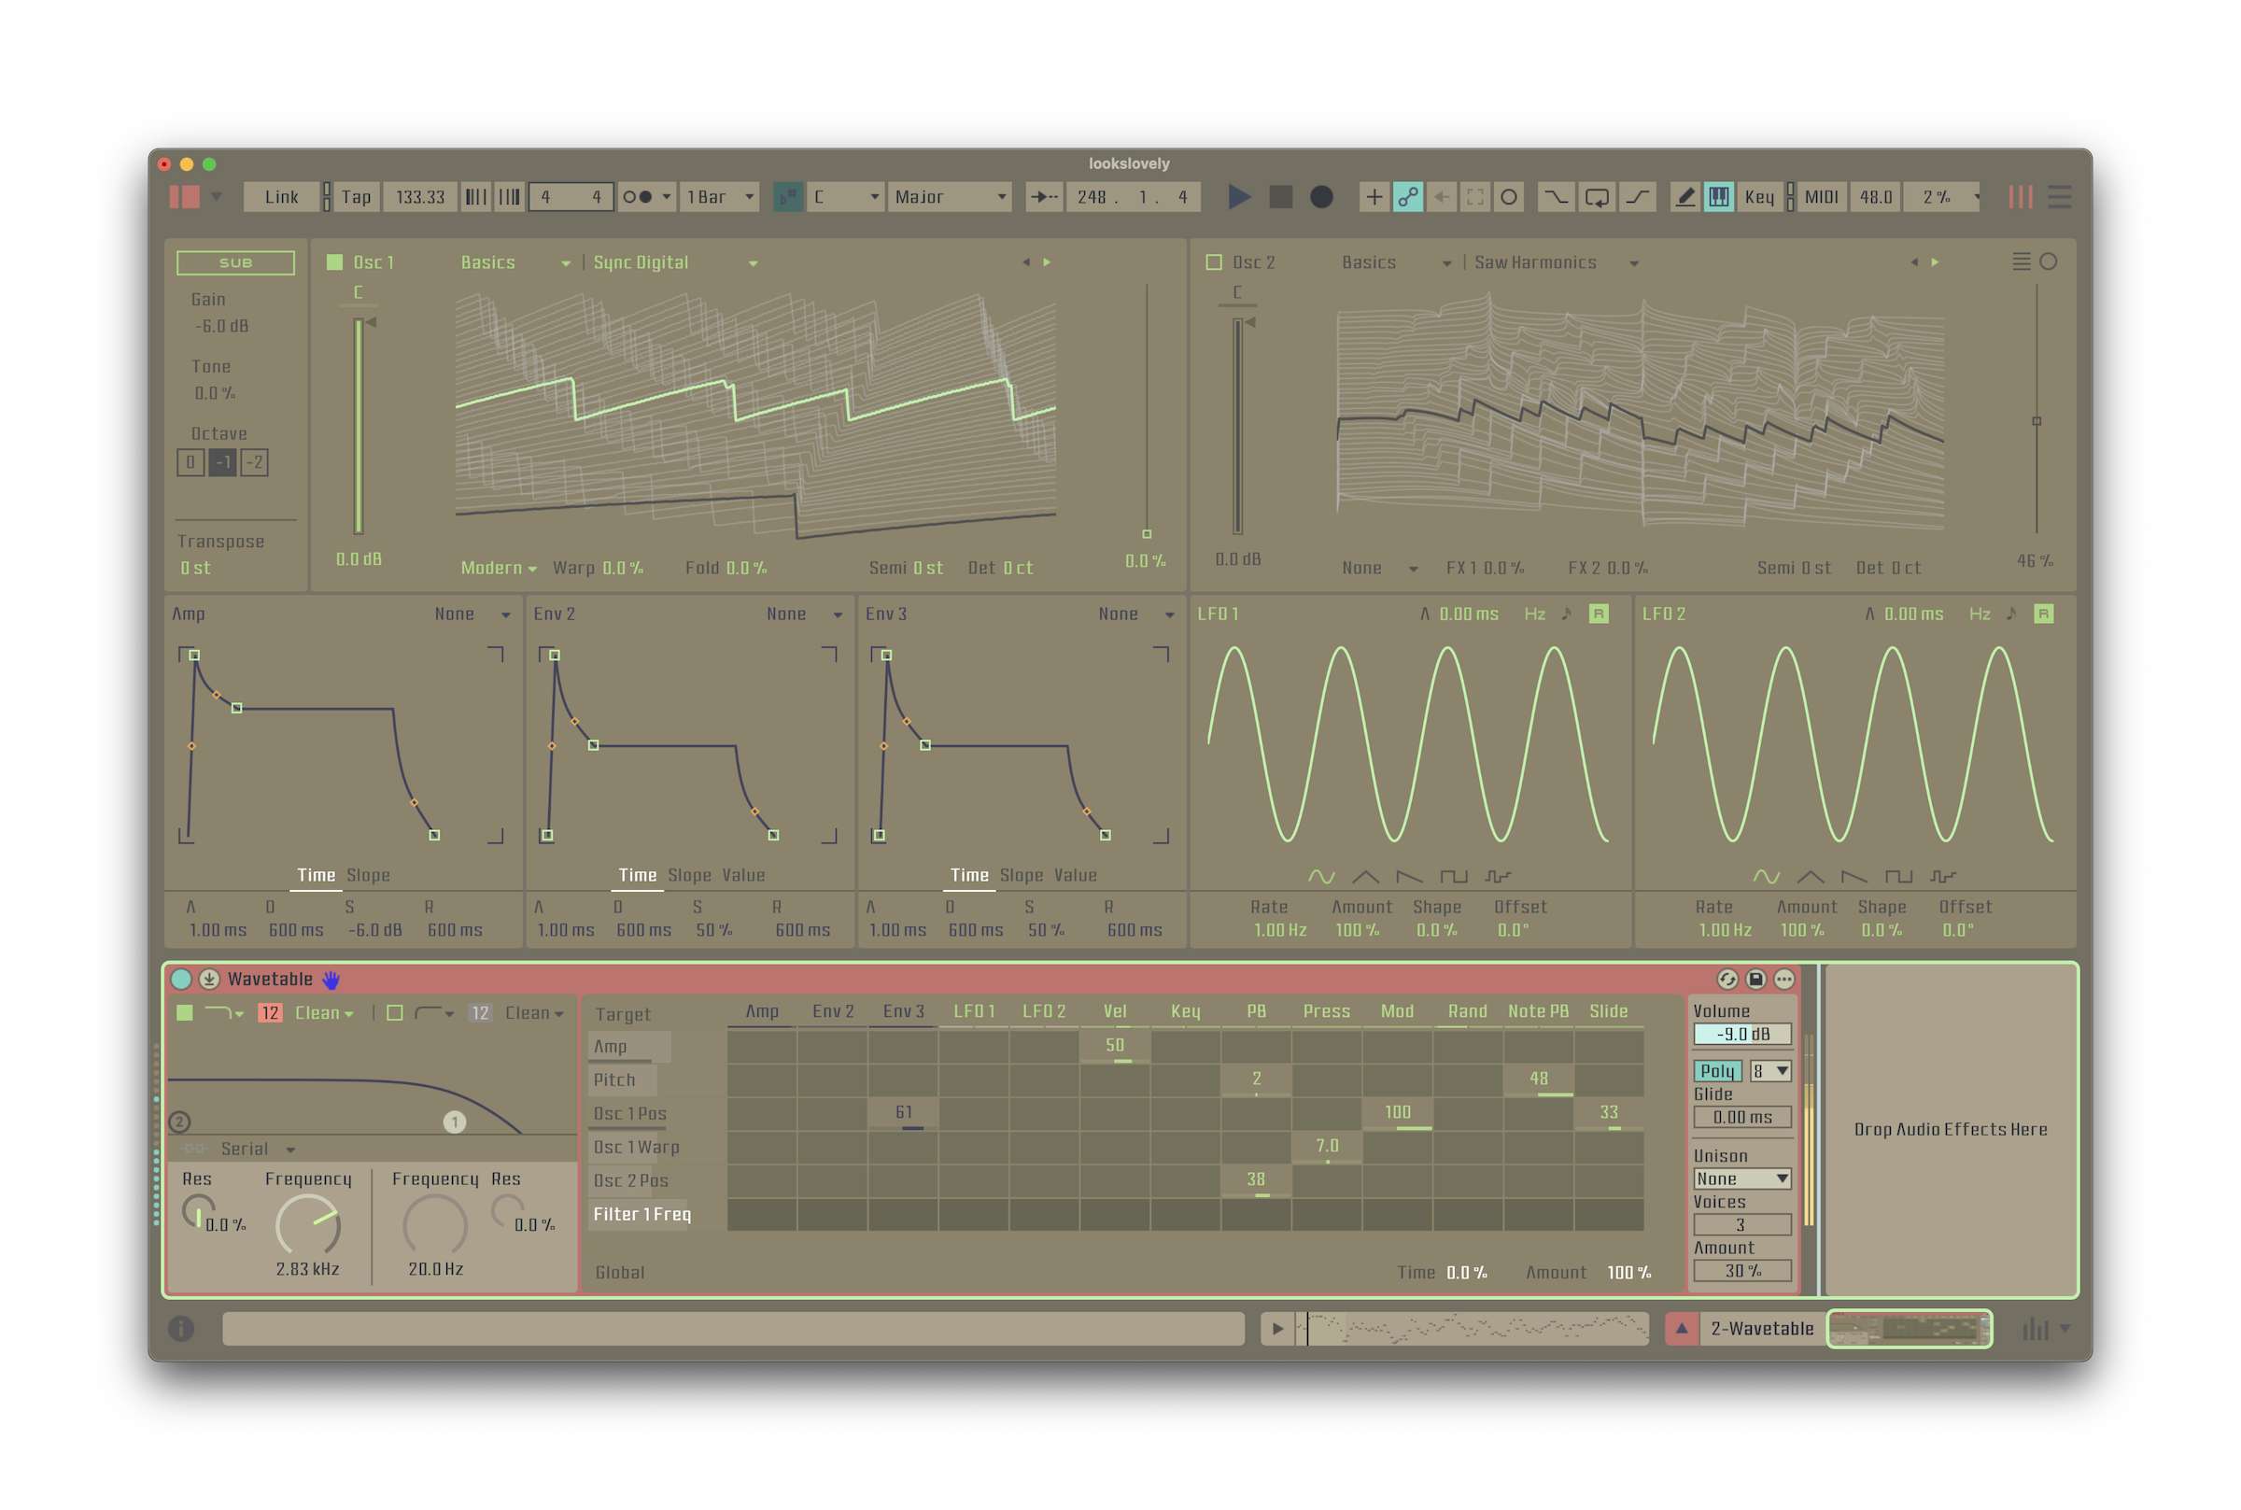Screen dimensions: 2241x1510
Task: Toggle Draw Mode pencil icon
Action: [1684, 196]
